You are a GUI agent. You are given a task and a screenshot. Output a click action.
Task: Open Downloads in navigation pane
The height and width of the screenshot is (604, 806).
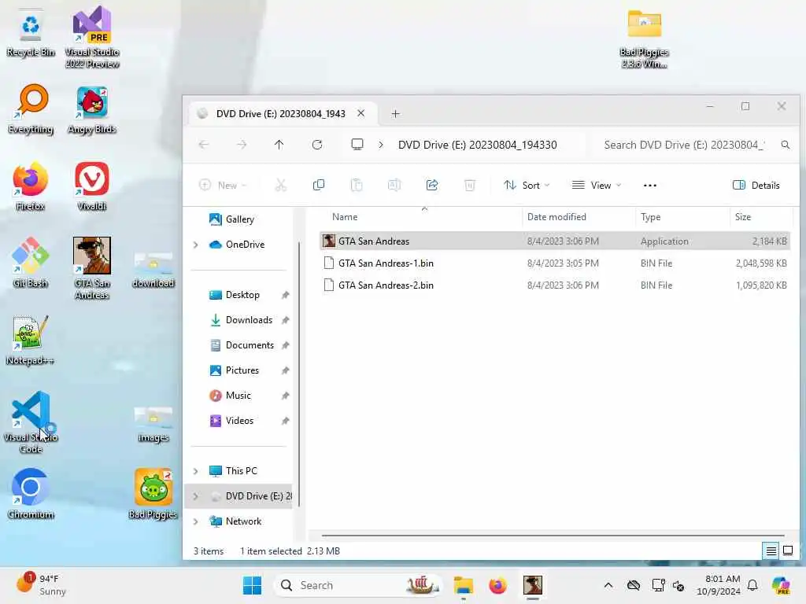(249, 320)
